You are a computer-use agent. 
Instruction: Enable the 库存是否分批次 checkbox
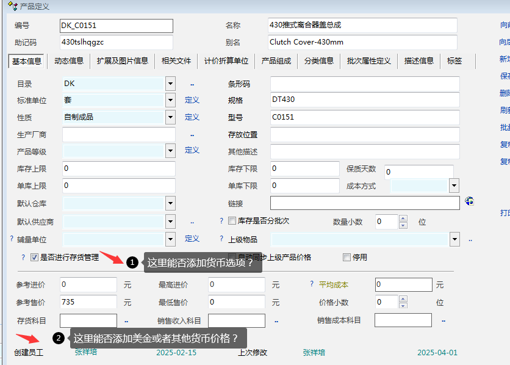[232, 221]
